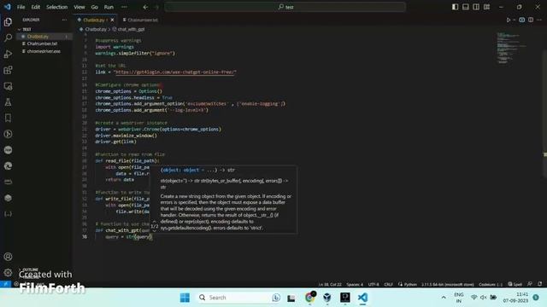Open the Extensions view
This screenshot has height=307, width=547.
click(x=8, y=70)
